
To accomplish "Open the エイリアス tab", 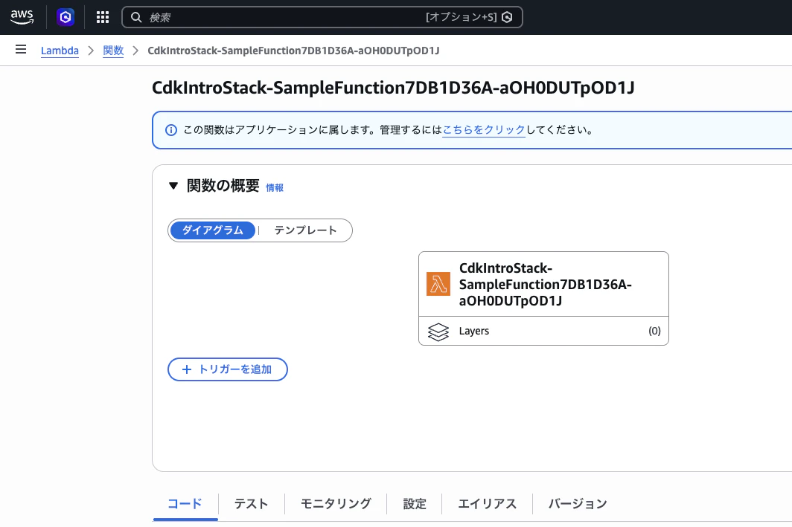I will 487,504.
